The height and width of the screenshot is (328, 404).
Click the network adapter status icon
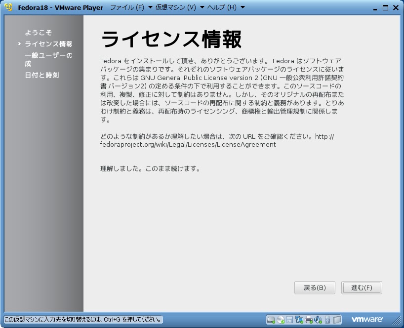[299, 320]
